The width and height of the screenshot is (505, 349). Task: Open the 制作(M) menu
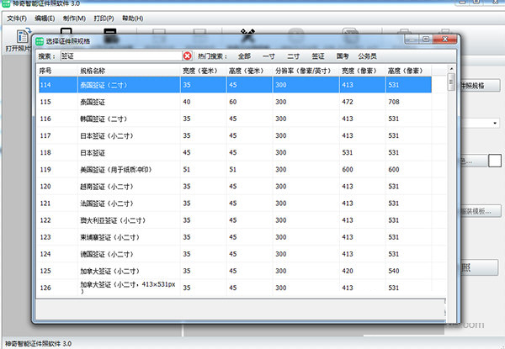(x=74, y=18)
